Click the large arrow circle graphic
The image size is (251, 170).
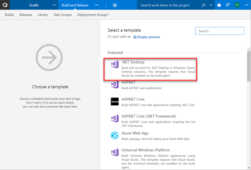point(49,57)
